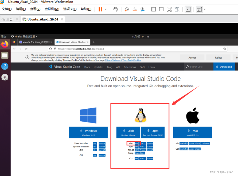Open the 帮助(H) menu

[x=86, y=9]
